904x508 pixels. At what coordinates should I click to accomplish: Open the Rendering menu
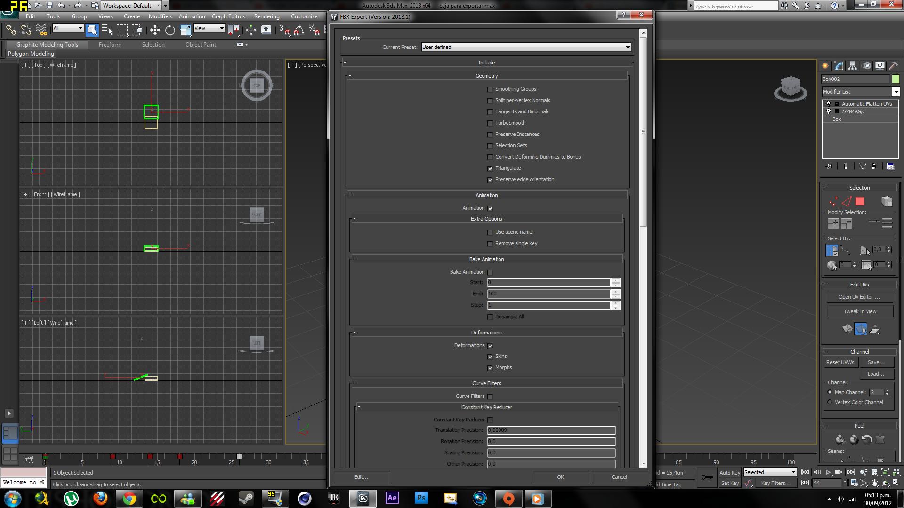266,16
